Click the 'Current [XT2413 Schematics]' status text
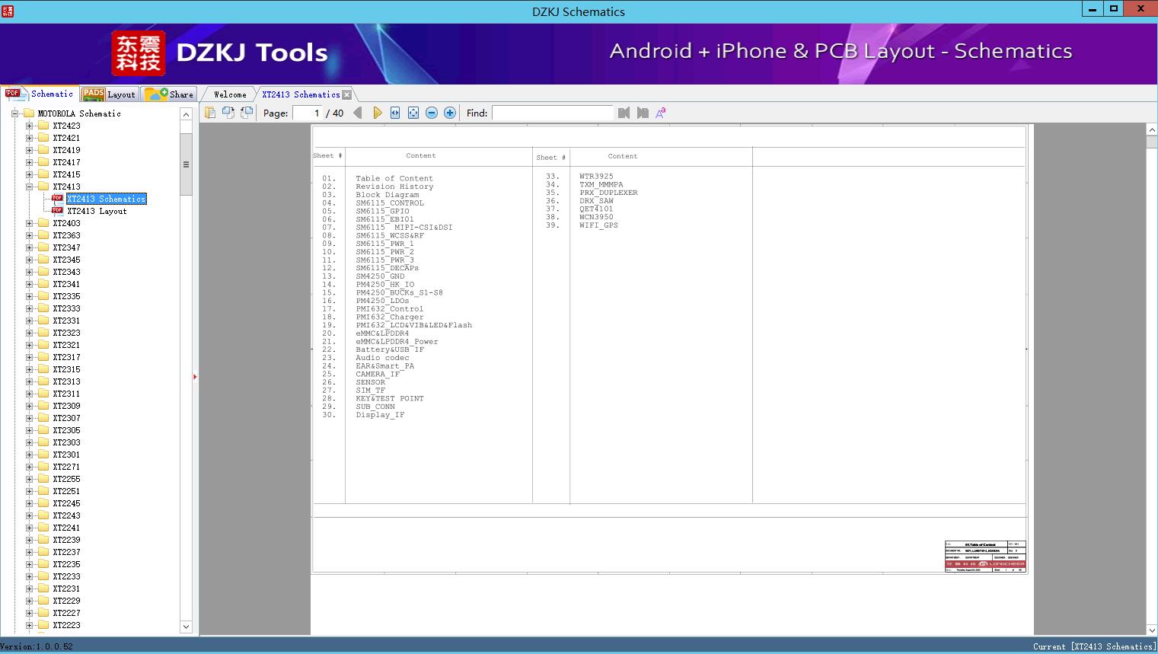This screenshot has height=654, width=1158. pyautogui.click(x=1093, y=646)
